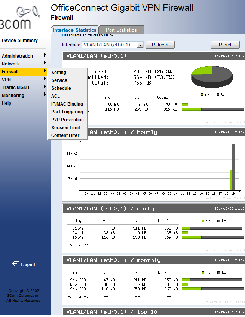
Task: Click the 01.09. daily row
Action: tap(122, 228)
